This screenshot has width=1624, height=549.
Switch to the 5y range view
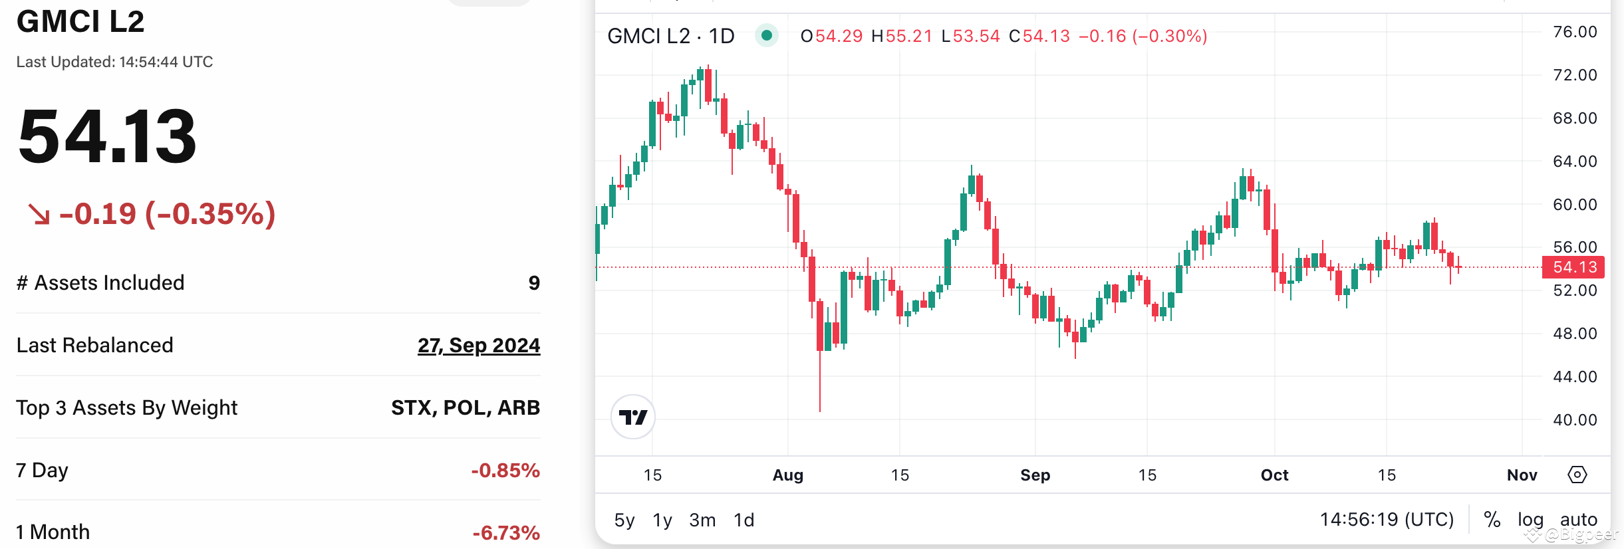[624, 520]
